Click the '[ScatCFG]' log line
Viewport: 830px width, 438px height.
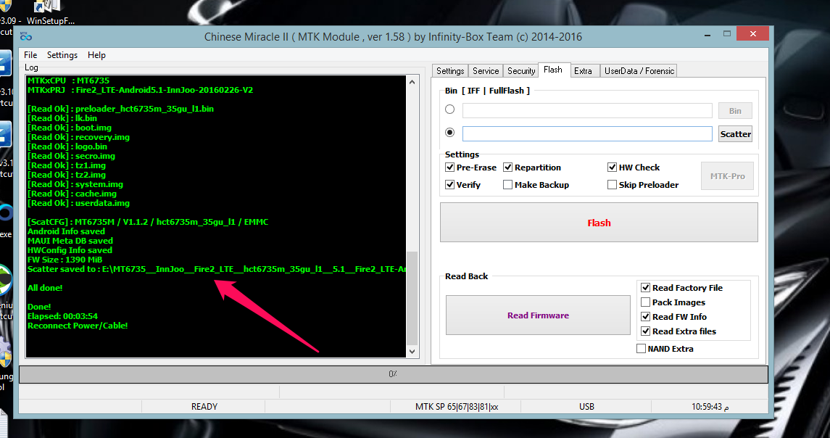(x=148, y=222)
